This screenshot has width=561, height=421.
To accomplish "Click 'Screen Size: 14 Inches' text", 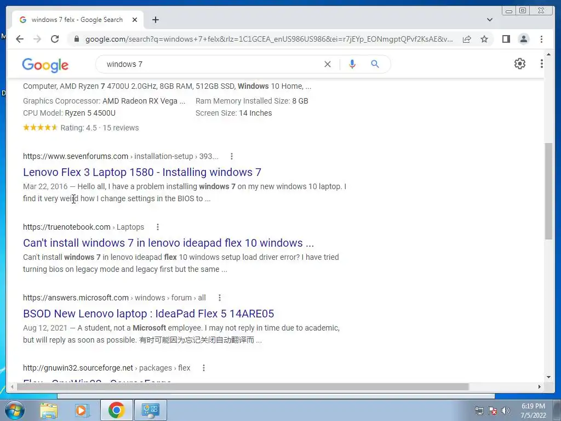I will pyautogui.click(x=233, y=113).
